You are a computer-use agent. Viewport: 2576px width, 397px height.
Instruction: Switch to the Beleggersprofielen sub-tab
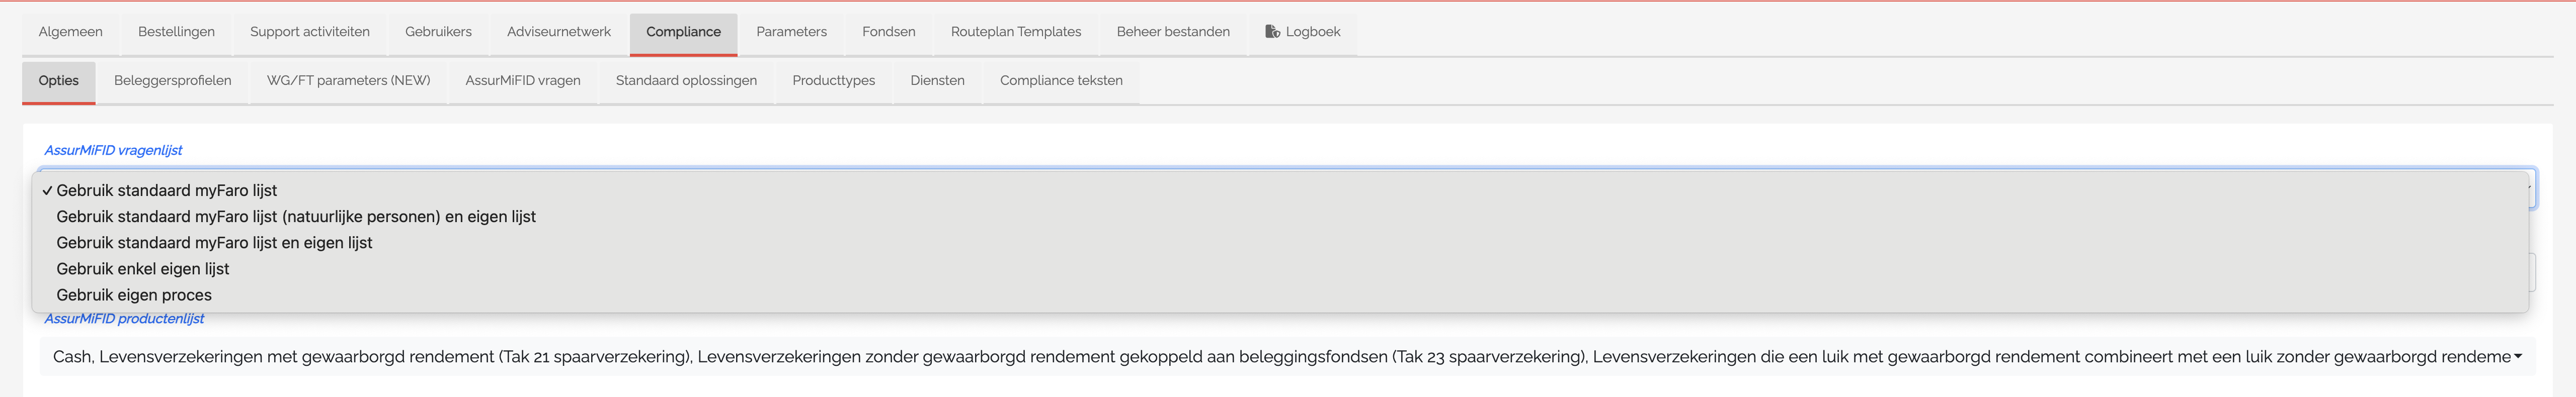click(x=172, y=81)
